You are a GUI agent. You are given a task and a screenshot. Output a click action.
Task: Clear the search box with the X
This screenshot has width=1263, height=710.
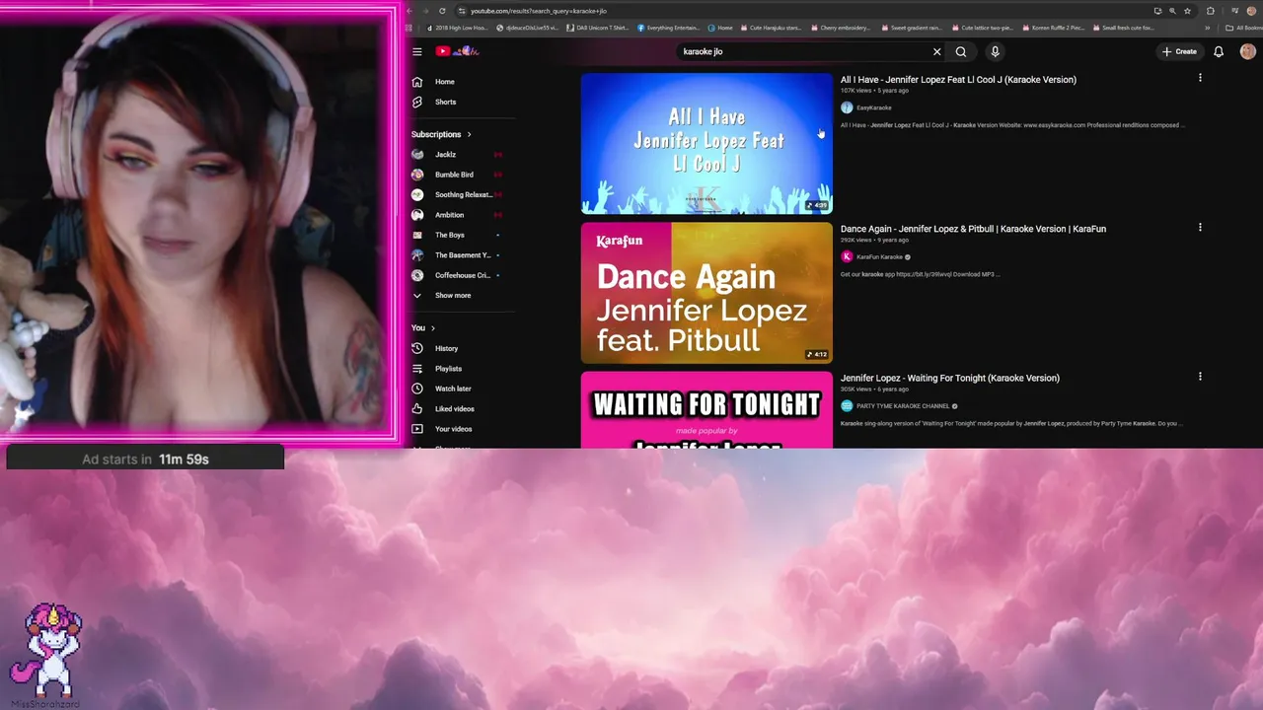pos(937,51)
